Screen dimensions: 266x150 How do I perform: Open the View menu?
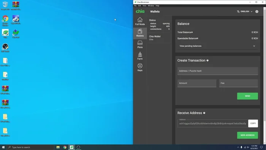[144, 6]
